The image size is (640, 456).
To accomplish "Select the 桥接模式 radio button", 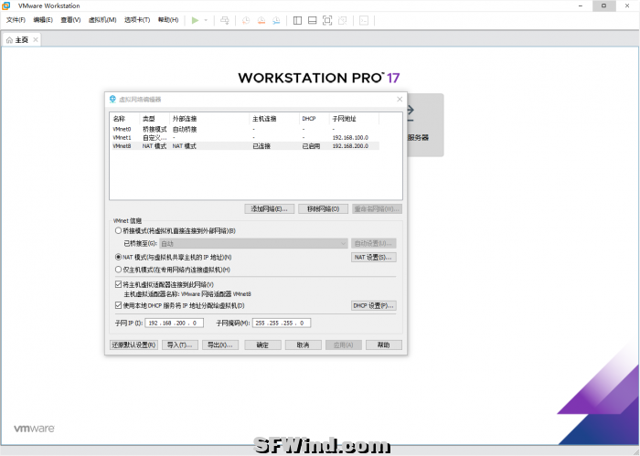I will coord(118,231).
